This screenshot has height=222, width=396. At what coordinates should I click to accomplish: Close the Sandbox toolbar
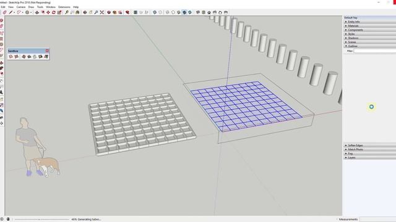pyautogui.click(x=47, y=51)
